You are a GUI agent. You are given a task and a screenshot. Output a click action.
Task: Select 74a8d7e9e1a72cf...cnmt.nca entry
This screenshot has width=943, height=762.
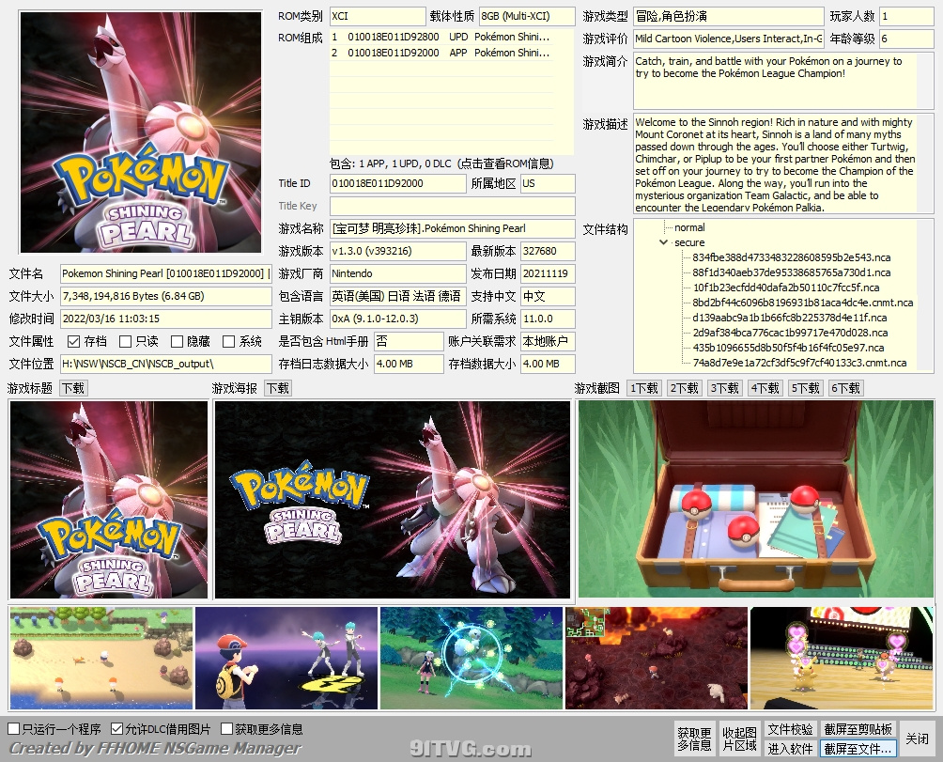800,363
